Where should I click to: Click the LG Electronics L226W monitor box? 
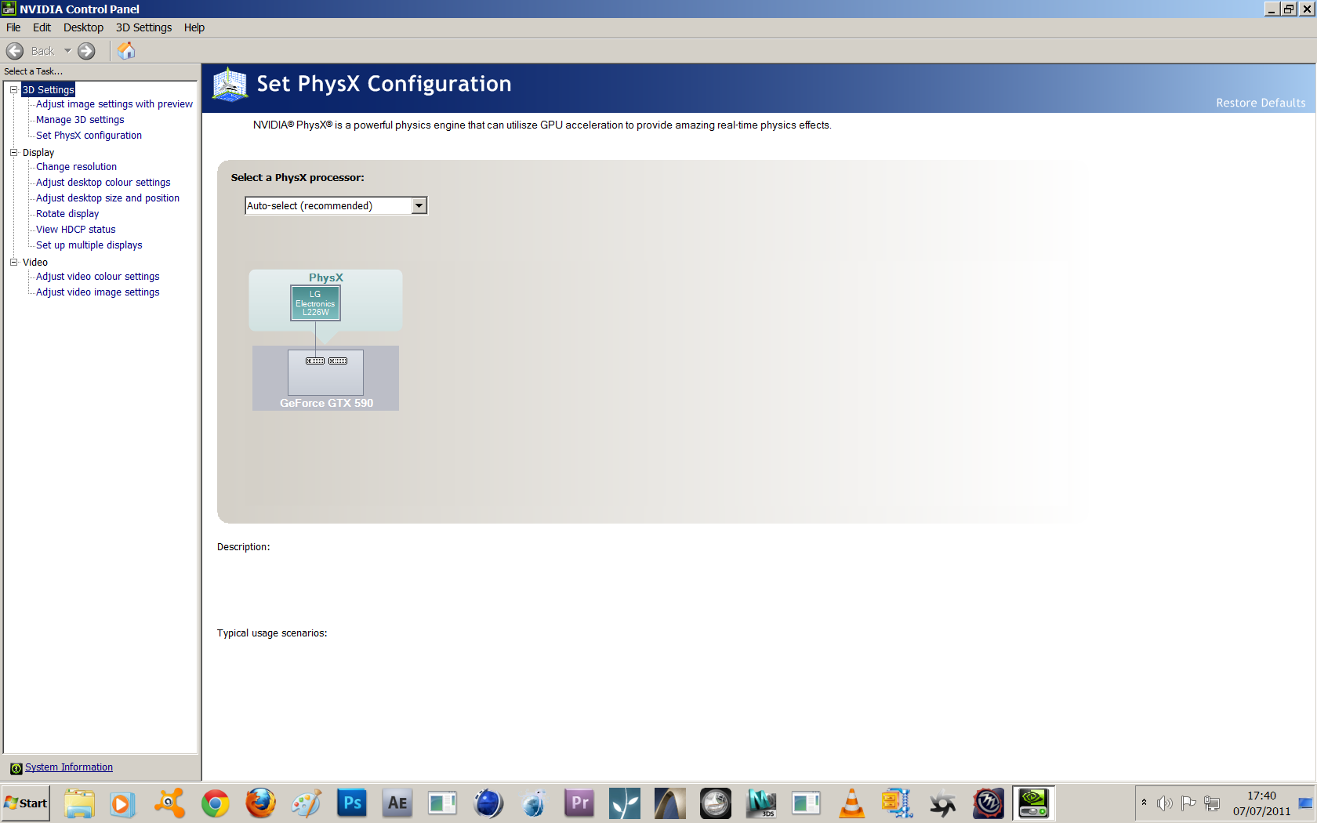pos(315,303)
